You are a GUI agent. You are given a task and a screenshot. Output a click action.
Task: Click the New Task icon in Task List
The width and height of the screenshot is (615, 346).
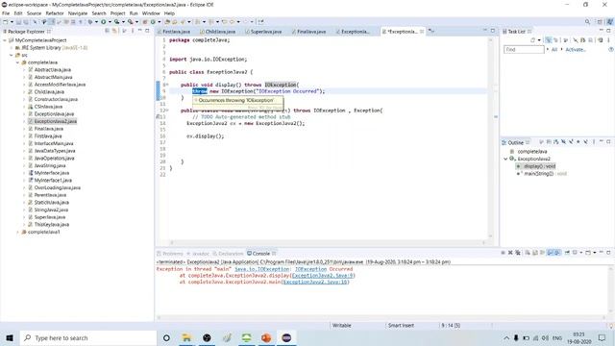pyautogui.click(x=533, y=40)
